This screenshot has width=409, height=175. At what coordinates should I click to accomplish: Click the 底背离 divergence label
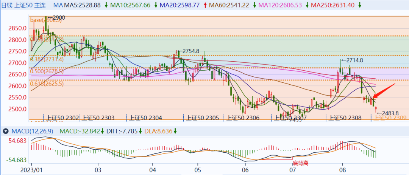300,163
